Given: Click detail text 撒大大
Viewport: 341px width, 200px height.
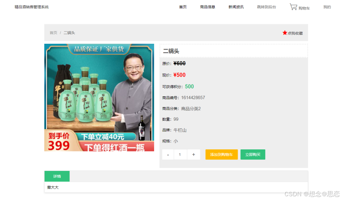Looking at the screenshot, I should click(53, 187).
